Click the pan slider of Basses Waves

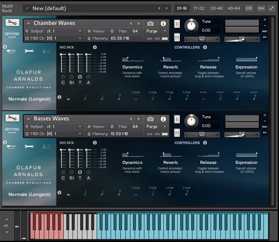pyautogui.click(x=202, y=135)
